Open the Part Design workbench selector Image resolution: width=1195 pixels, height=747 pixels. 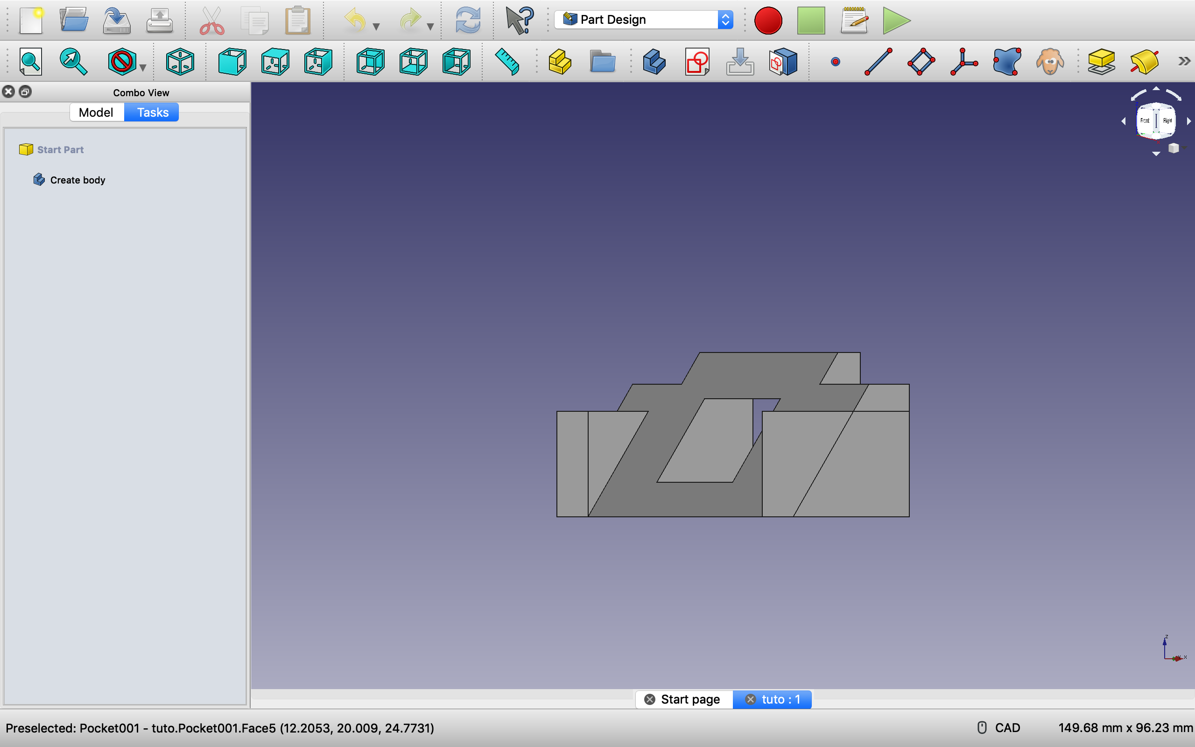643,20
